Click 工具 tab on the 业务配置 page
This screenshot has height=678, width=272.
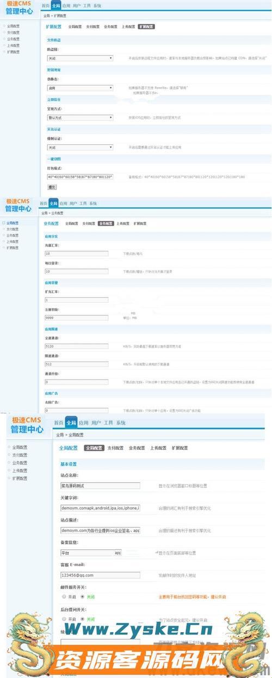pyautogui.click(x=83, y=203)
